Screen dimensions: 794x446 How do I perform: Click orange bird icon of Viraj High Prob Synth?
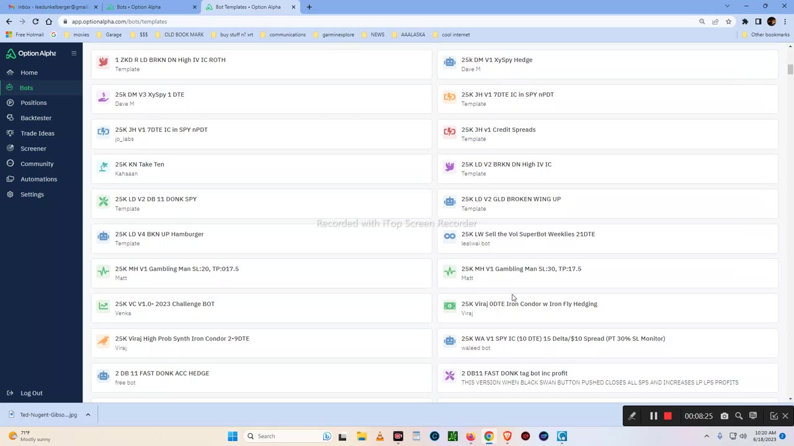click(104, 341)
